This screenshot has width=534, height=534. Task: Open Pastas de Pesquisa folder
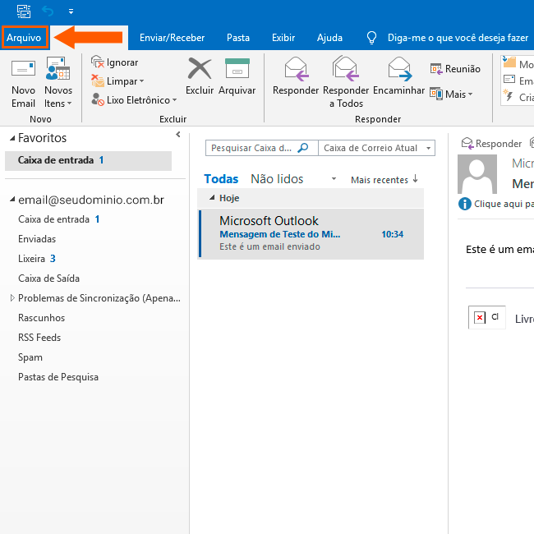[58, 377]
